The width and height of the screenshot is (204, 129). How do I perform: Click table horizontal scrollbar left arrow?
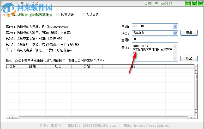(9, 117)
